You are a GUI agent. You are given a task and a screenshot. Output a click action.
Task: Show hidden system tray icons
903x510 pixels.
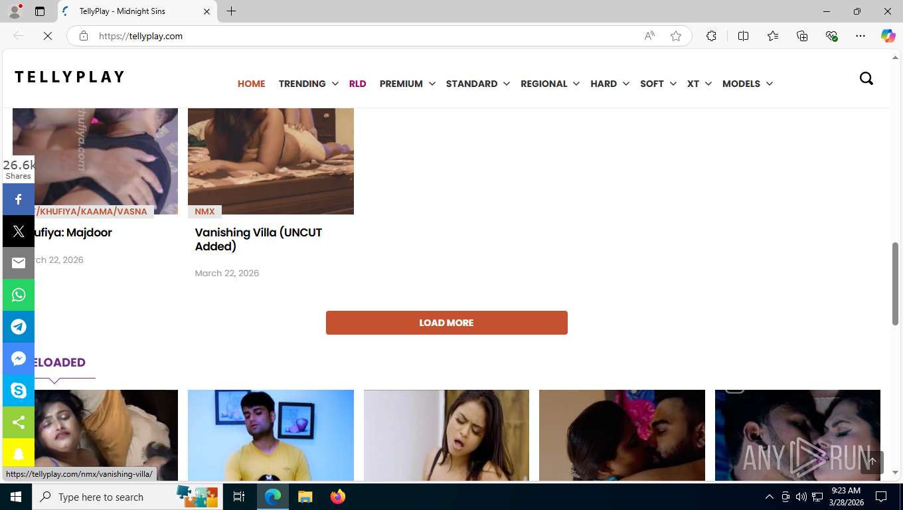click(x=770, y=497)
